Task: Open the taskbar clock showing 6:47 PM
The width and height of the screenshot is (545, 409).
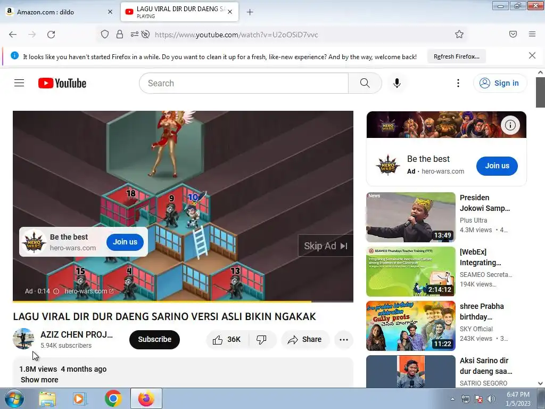Action: tap(518, 399)
